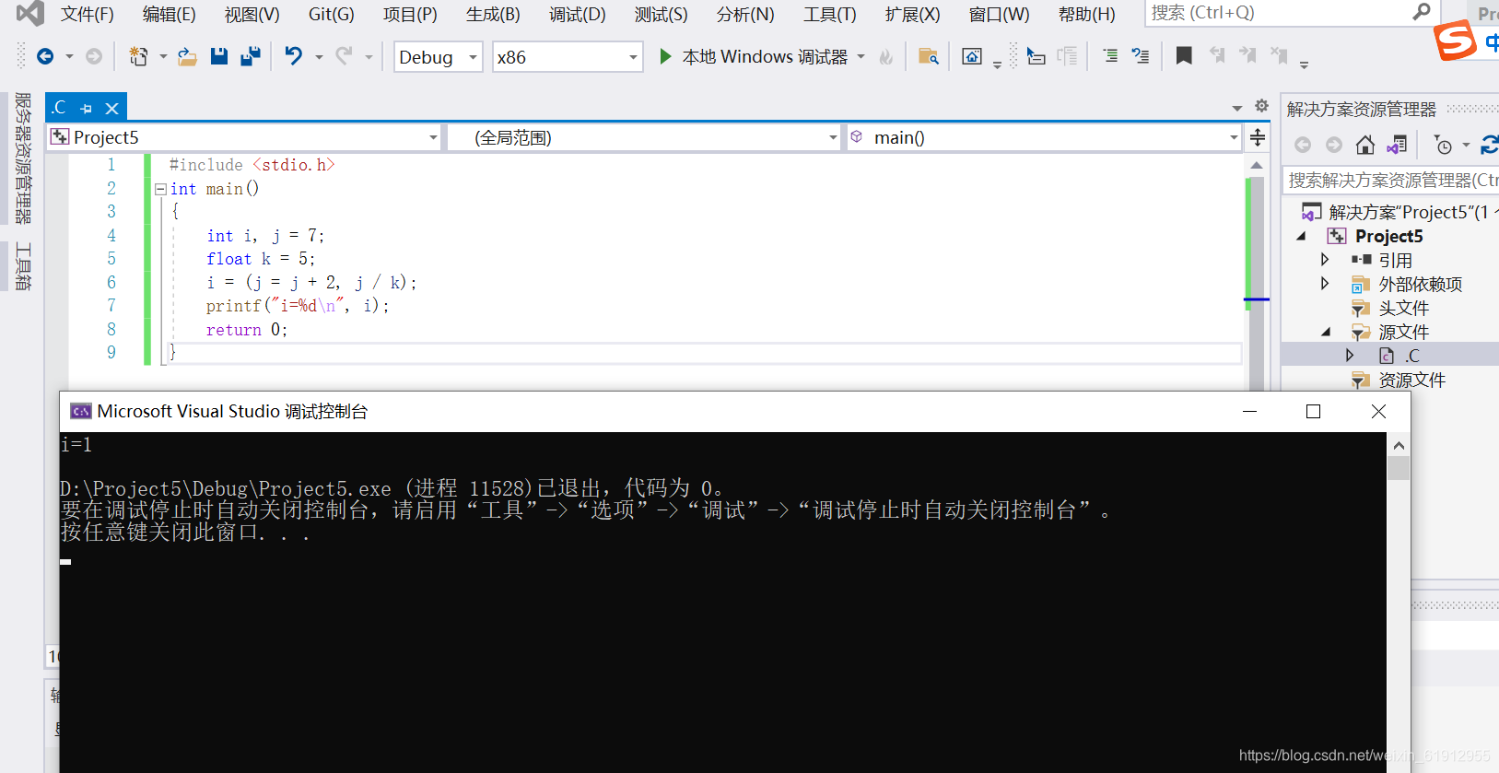Open the 编辑(E) menu
Screen dimensions: 1499x773
click(170, 14)
